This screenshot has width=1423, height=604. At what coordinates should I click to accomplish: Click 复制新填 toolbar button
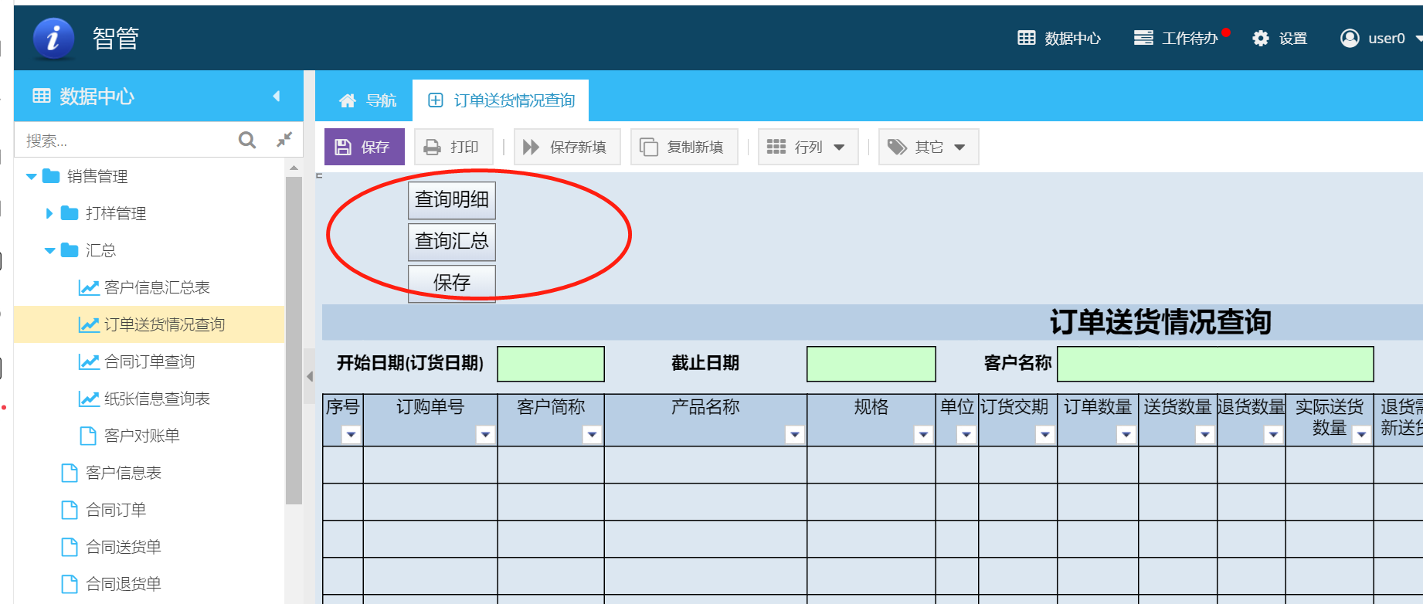tap(684, 147)
